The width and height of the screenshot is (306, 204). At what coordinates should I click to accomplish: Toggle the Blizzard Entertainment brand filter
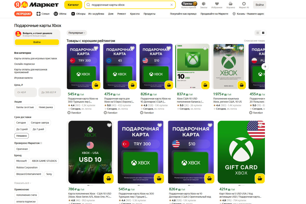[x=29, y=174]
